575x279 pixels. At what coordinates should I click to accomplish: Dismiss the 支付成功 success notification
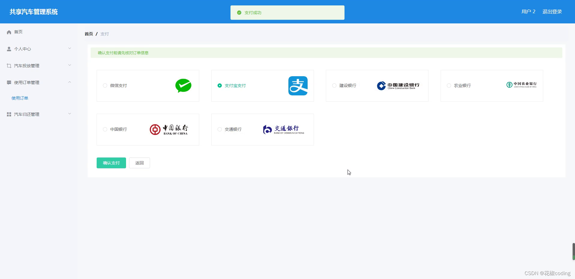pyautogui.click(x=287, y=12)
